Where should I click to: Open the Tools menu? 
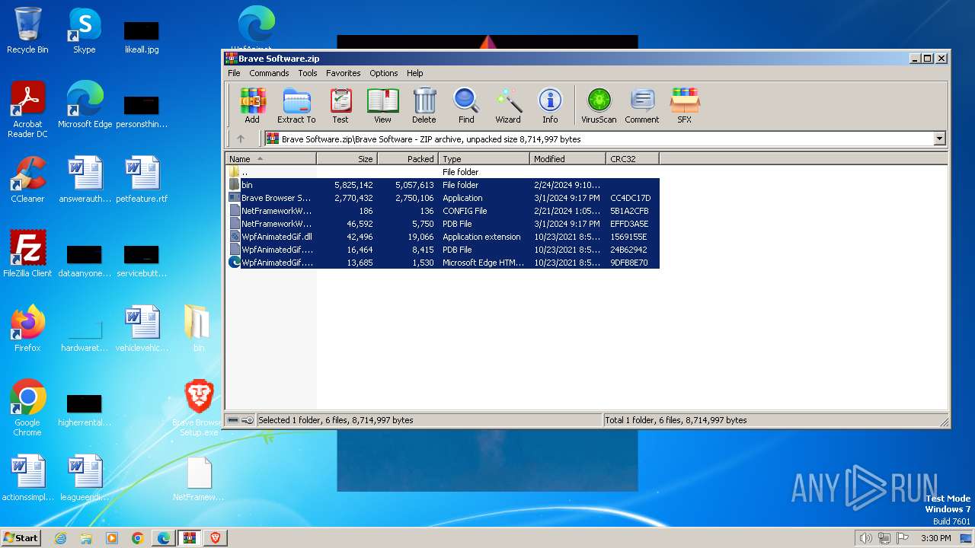[308, 73]
